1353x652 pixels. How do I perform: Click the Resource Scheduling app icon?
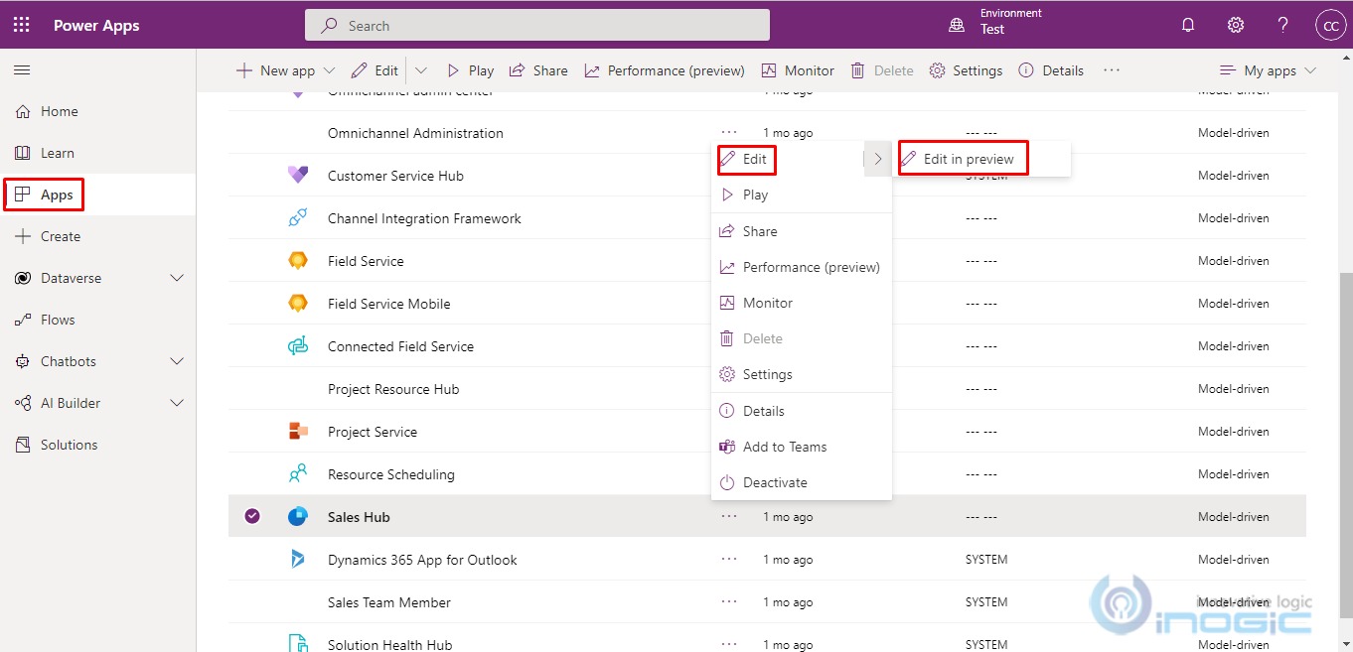pyautogui.click(x=298, y=474)
